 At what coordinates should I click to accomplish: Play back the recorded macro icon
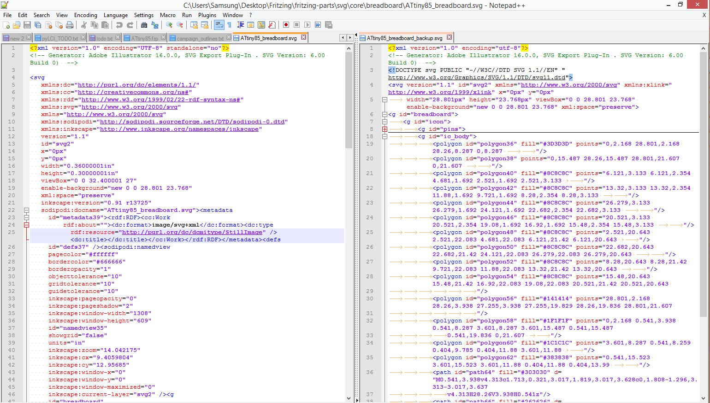point(308,25)
